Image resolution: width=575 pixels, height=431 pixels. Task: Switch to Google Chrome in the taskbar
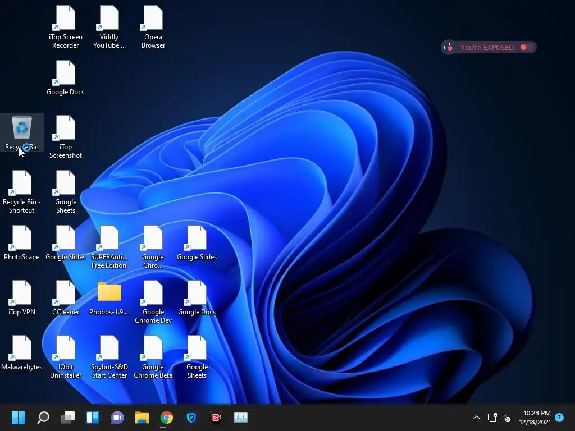pyautogui.click(x=166, y=418)
